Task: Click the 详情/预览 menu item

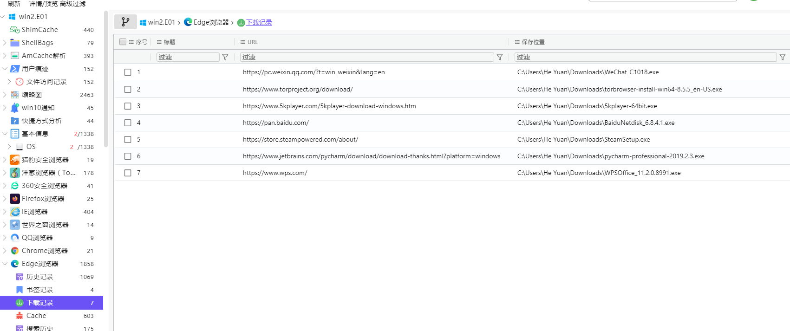Action: (43, 4)
